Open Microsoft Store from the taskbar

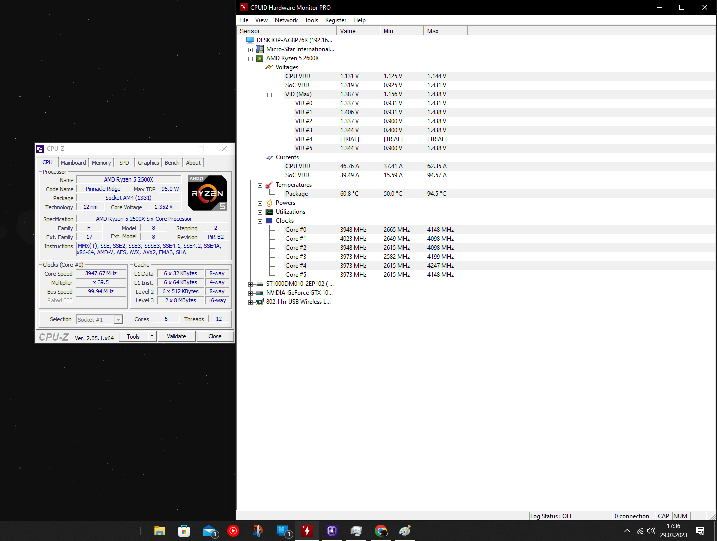tap(184, 531)
